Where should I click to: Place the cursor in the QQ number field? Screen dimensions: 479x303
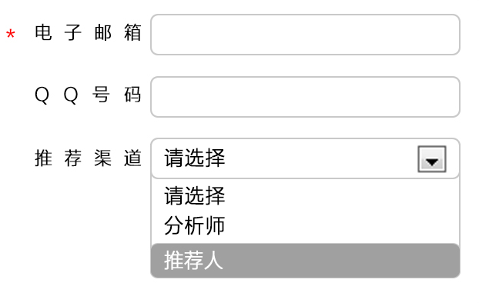pos(305,97)
